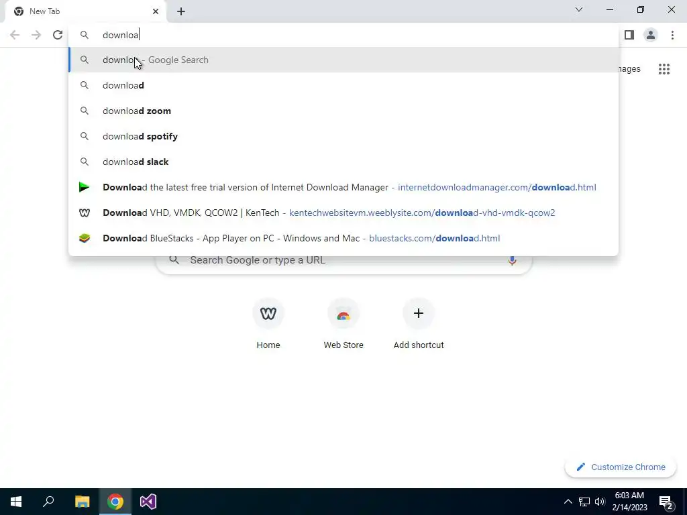Image resolution: width=687 pixels, height=515 pixels.
Task: Click the Internet Download Manager favicon
Action: [x=84, y=188]
